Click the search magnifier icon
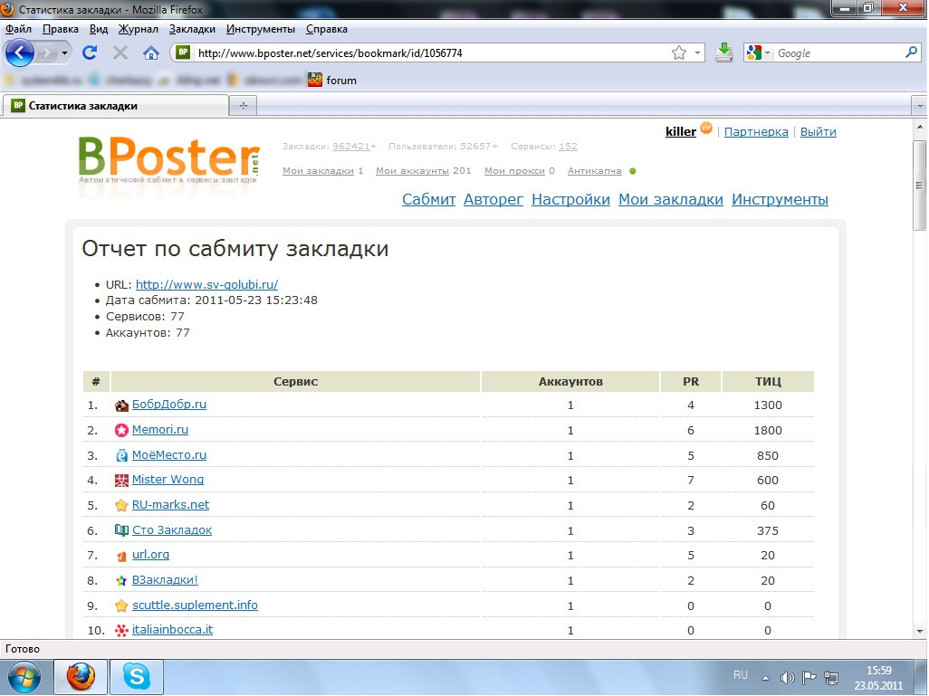 coord(911,52)
